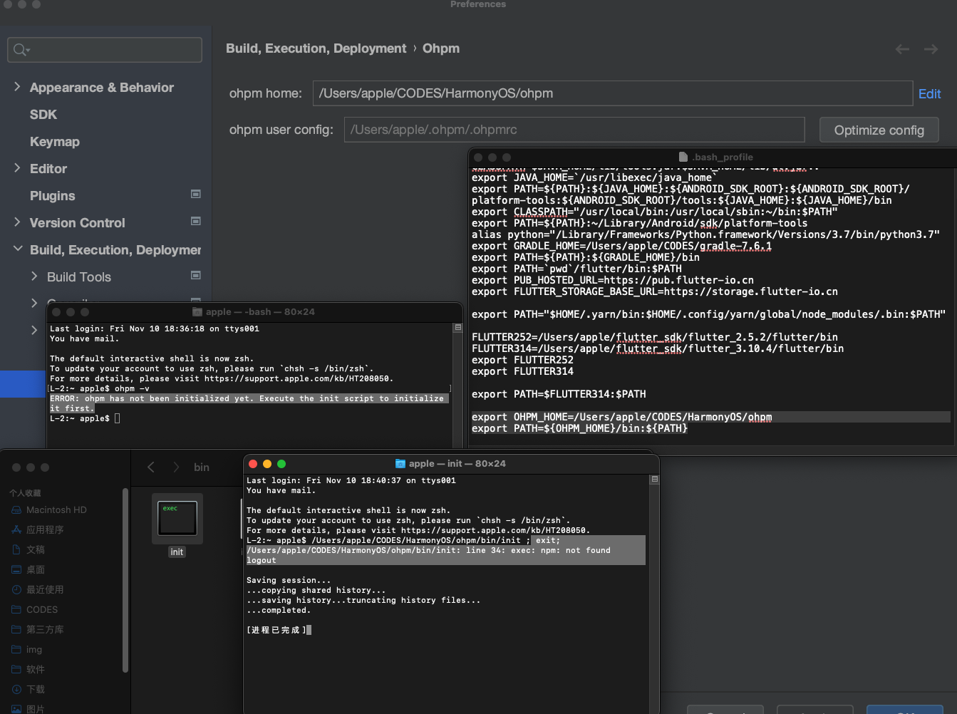The width and height of the screenshot is (957, 714).
Task: Click the 'apple — -bash — 80×24' window title
Action: (260, 312)
